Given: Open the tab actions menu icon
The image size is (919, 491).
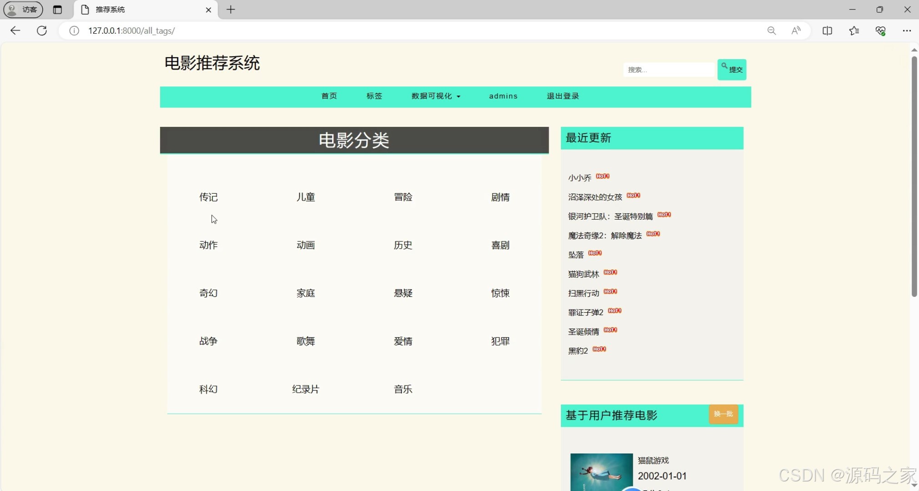Looking at the screenshot, I should [x=57, y=10].
